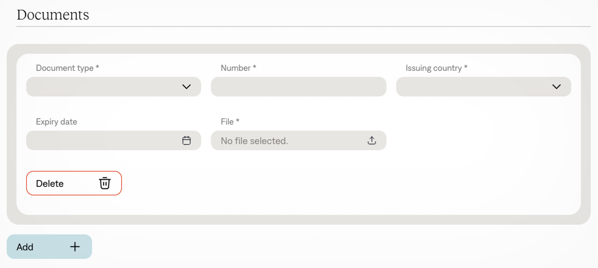Click the Documents section heading
The height and width of the screenshot is (268, 598).
[53, 15]
